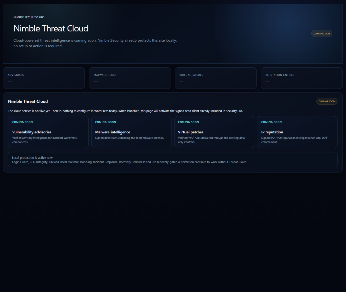
Task: Click the Coming Soon badge in the hero banner
Action: (x=322, y=34)
